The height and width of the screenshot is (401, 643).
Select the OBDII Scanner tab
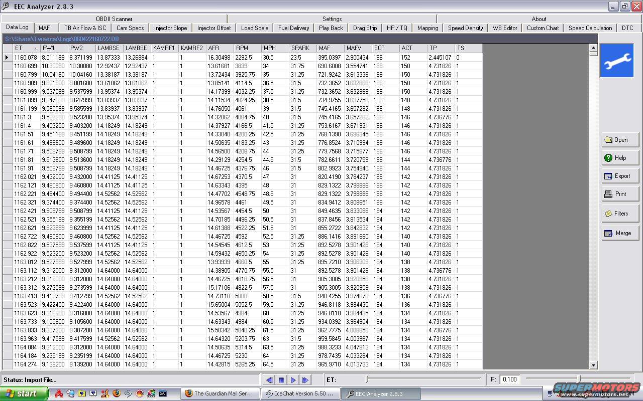coord(114,19)
